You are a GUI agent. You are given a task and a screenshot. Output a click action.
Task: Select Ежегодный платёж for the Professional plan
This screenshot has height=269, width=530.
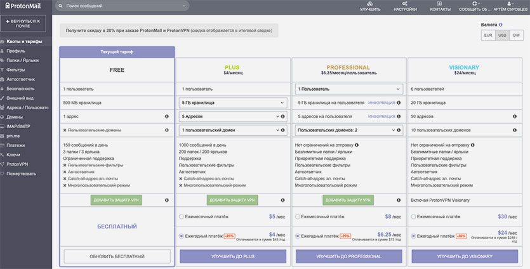[298, 235]
